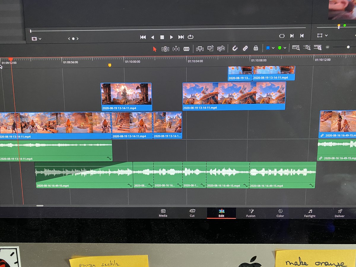Select the Trim Edit Mode tool
Image resolution: width=356 pixels, height=267 pixels.
[165, 49]
